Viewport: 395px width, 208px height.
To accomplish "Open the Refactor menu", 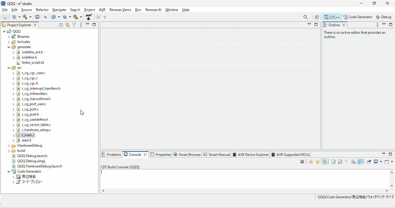I will click(x=42, y=10).
